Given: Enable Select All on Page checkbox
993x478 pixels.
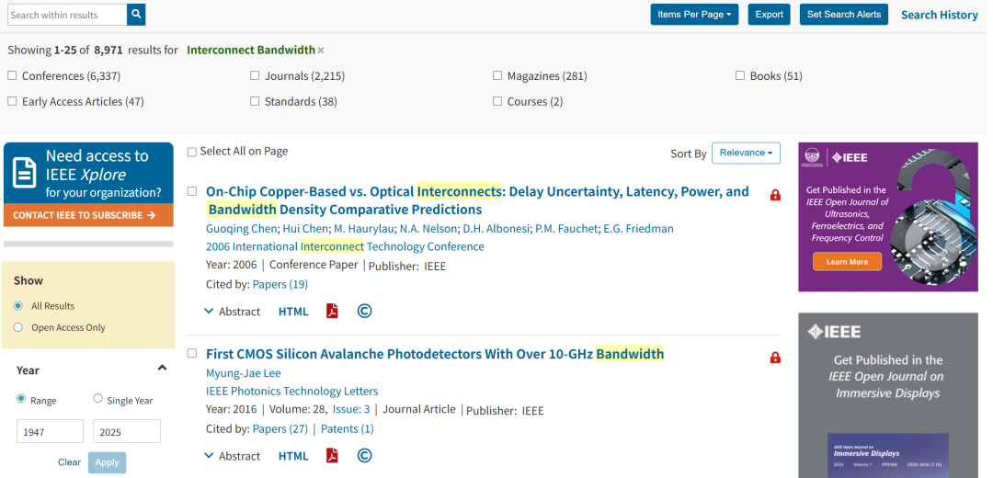Looking at the screenshot, I should 192,152.
